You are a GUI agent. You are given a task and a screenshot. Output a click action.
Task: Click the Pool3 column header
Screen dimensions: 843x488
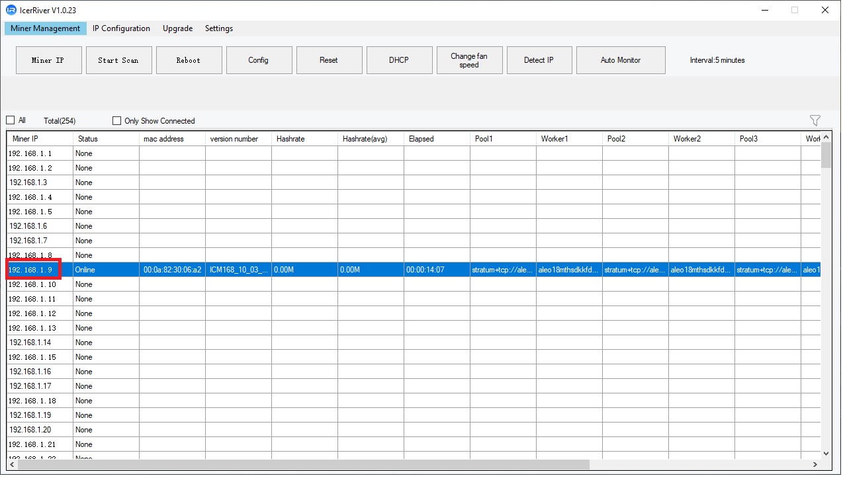[x=768, y=139]
